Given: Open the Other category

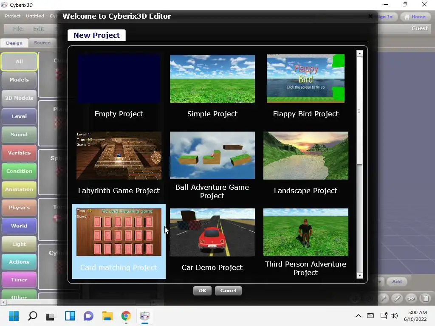Looking at the screenshot, I should [x=19, y=295].
